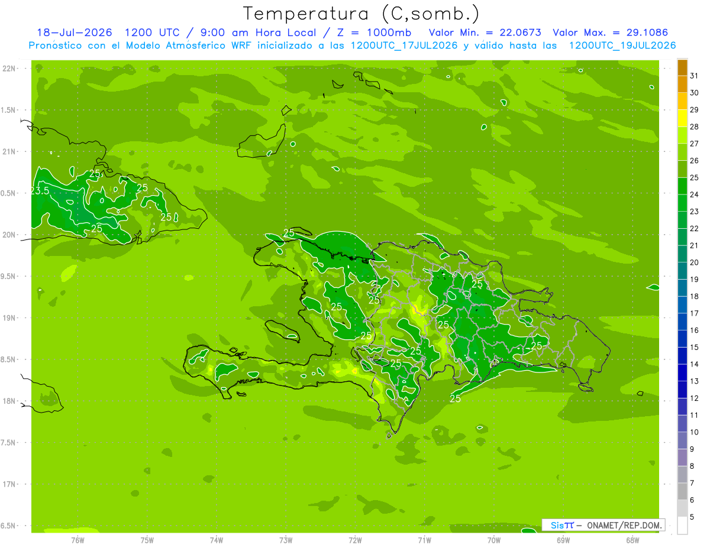Click the yellow legend swatch between 28 and 29
Image resolution: width=710 pixels, height=548 pixels.
point(682,118)
